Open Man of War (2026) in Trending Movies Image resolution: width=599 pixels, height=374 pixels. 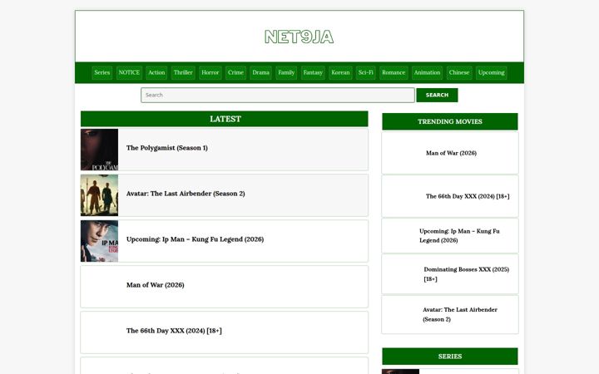coord(450,153)
